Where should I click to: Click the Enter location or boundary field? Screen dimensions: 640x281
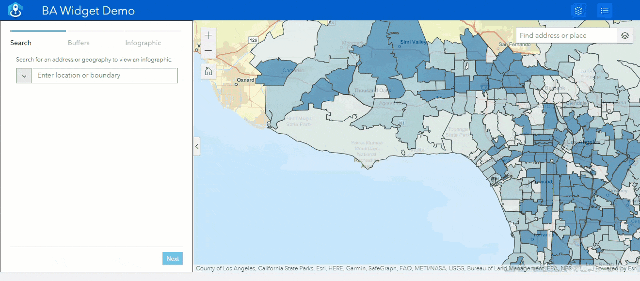104,76
